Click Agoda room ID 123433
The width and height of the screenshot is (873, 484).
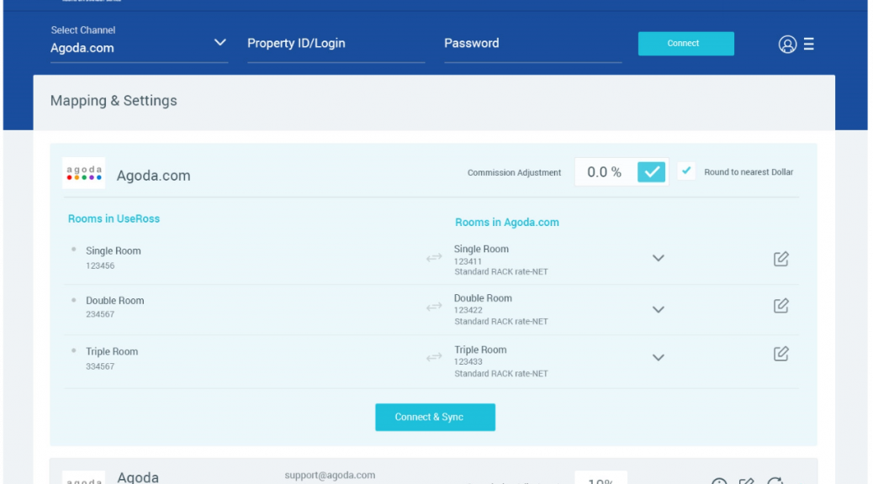[x=468, y=361]
